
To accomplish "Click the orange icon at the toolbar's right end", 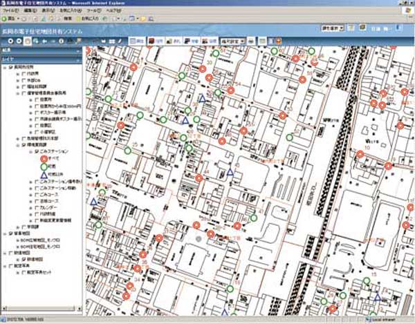I will coord(278,41).
